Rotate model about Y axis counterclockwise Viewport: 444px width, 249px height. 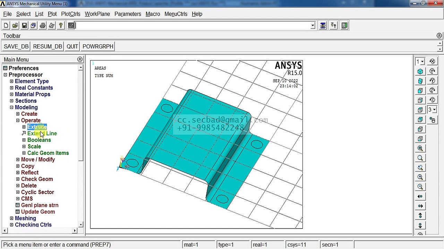(432, 81)
